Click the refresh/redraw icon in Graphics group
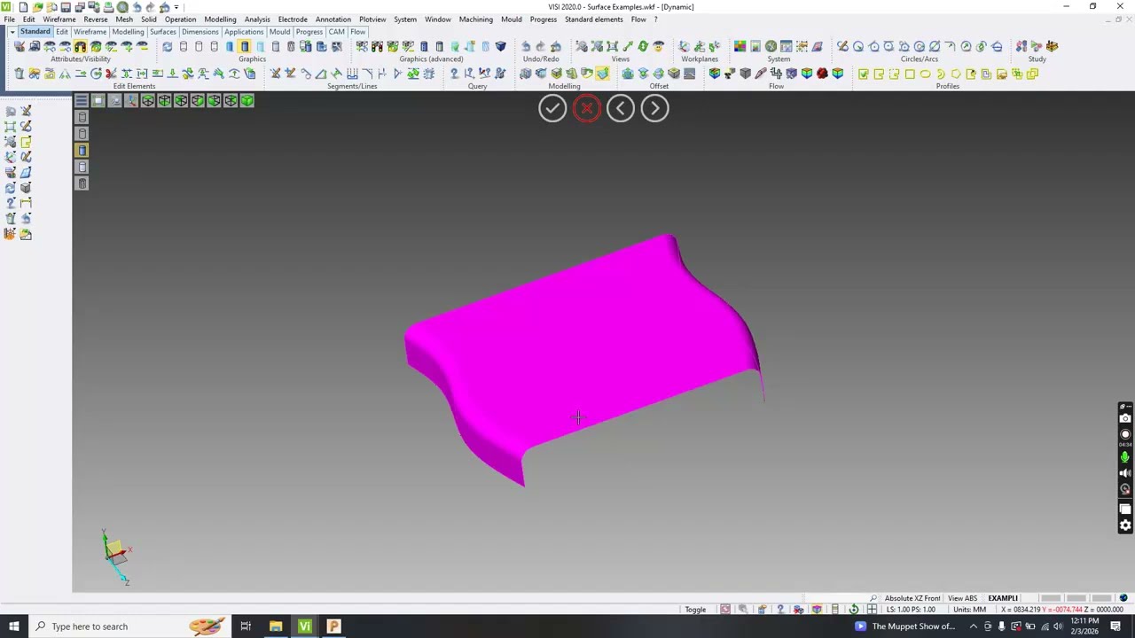This screenshot has width=1135, height=638. click(x=167, y=46)
